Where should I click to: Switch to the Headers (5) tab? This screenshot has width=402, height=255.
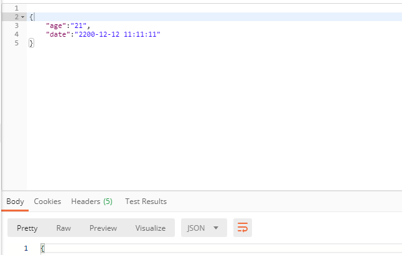(91, 202)
